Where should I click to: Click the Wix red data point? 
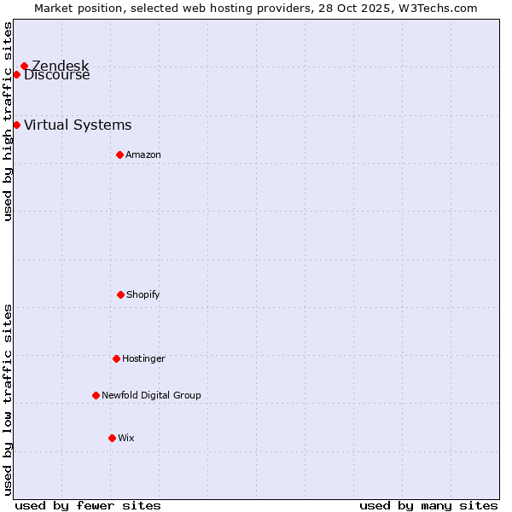tap(112, 438)
